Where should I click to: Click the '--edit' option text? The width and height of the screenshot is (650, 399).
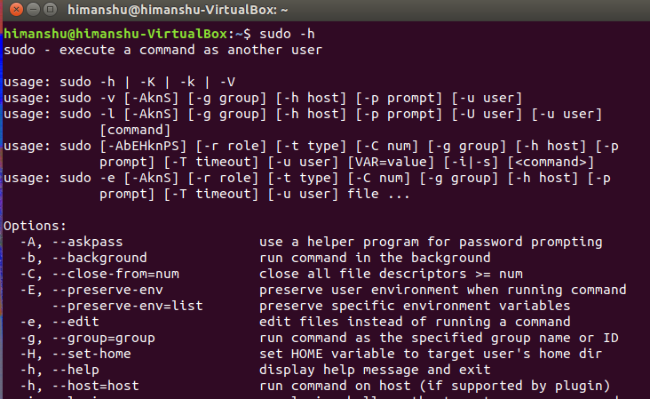(83, 322)
